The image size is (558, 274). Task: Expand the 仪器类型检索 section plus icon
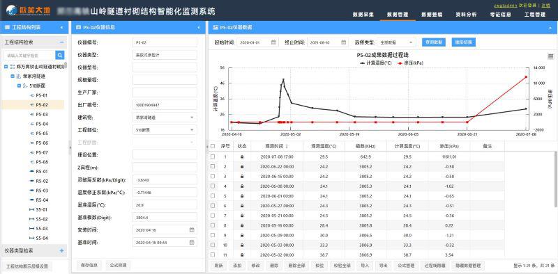click(61, 250)
